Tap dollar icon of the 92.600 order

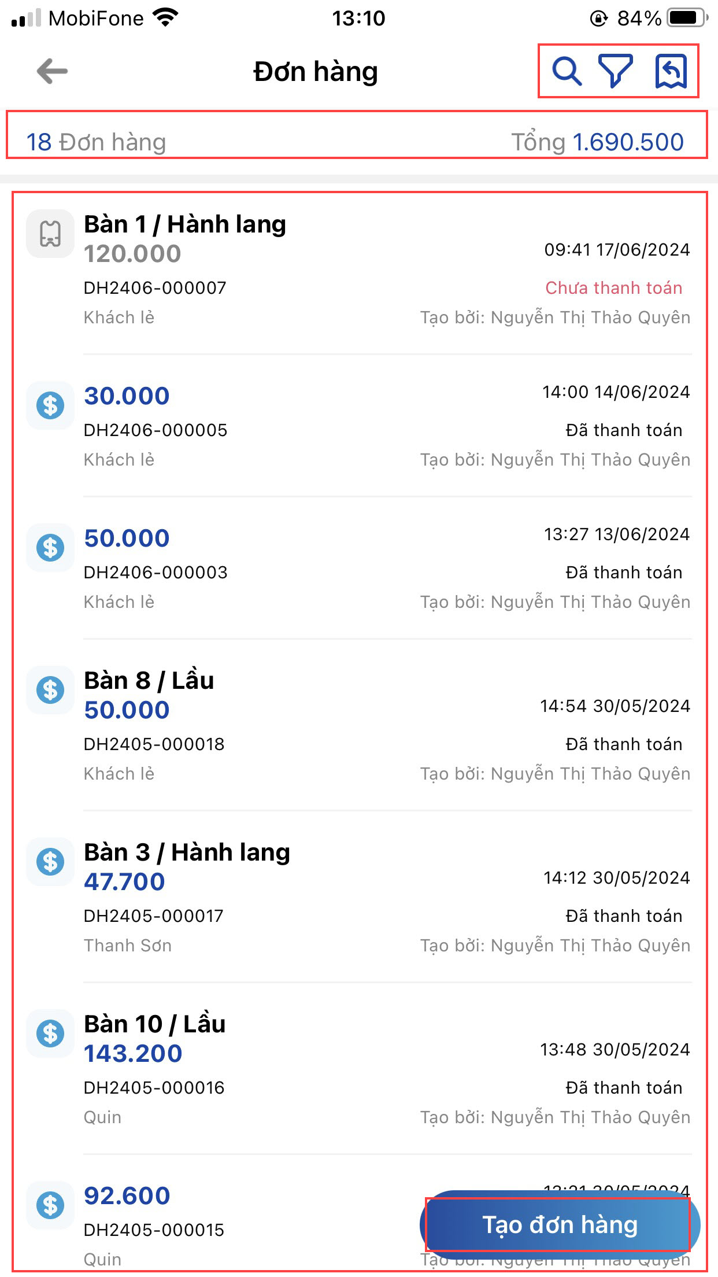click(x=50, y=1205)
